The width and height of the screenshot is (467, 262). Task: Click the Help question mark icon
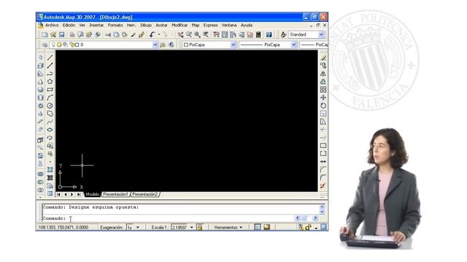269,35
